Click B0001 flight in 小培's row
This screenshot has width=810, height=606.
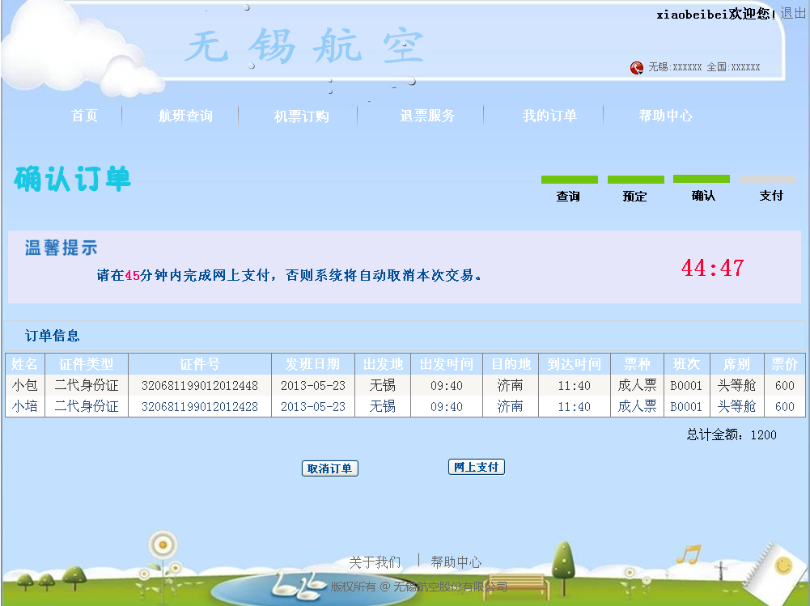click(x=686, y=407)
